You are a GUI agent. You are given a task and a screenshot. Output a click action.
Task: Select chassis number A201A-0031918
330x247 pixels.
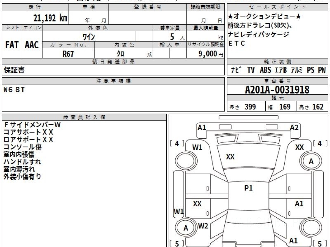click(277, 89)
